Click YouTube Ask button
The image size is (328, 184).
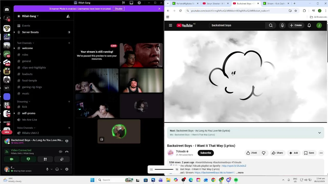[x=293, y=153]
